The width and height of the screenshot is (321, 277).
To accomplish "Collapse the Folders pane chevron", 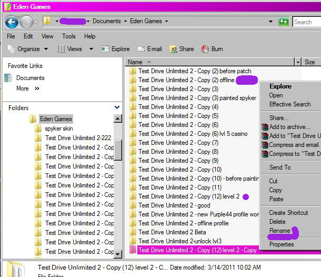I will (117, 107).
